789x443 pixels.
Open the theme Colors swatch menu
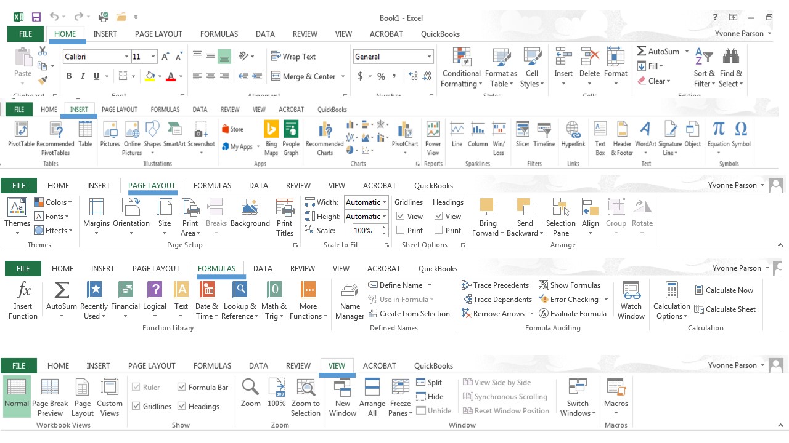click(53, 202)
